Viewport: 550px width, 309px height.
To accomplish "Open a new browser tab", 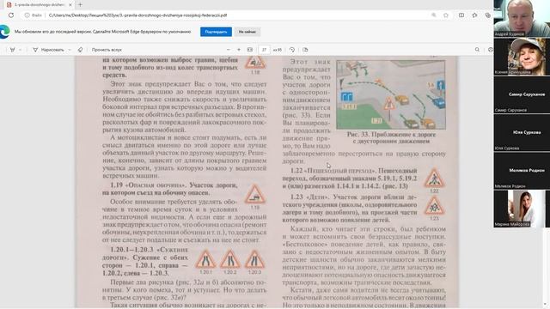I will [80, 5].
